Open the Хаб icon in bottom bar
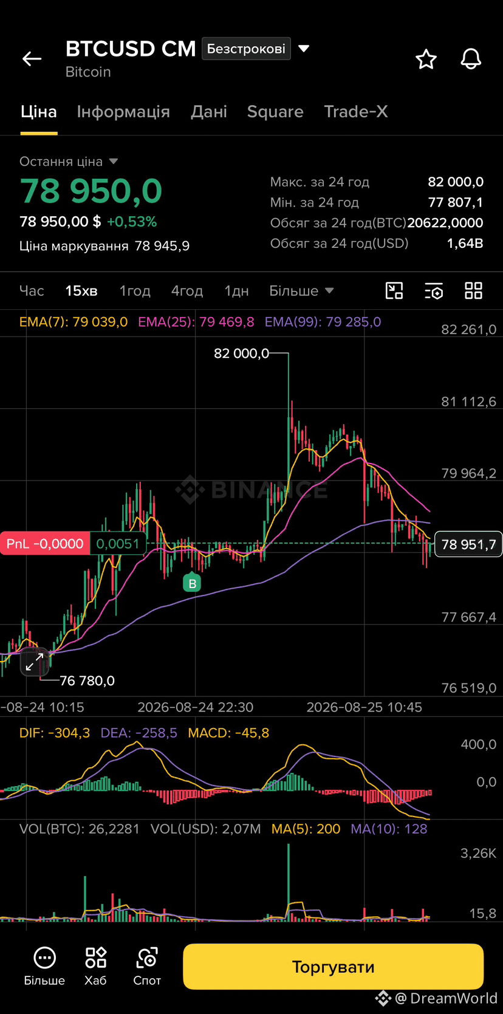503x1014 pixels. [x=95, y=966]
